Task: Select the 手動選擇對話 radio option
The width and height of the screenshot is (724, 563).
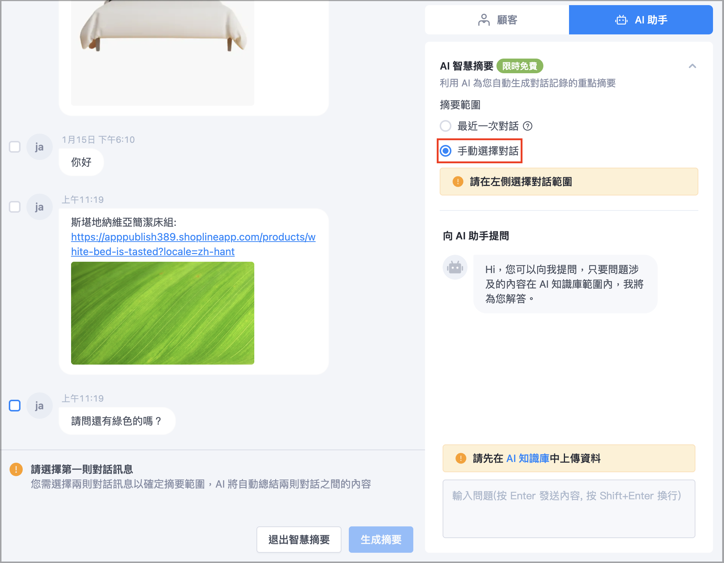Action: click(x=446, y=151)
